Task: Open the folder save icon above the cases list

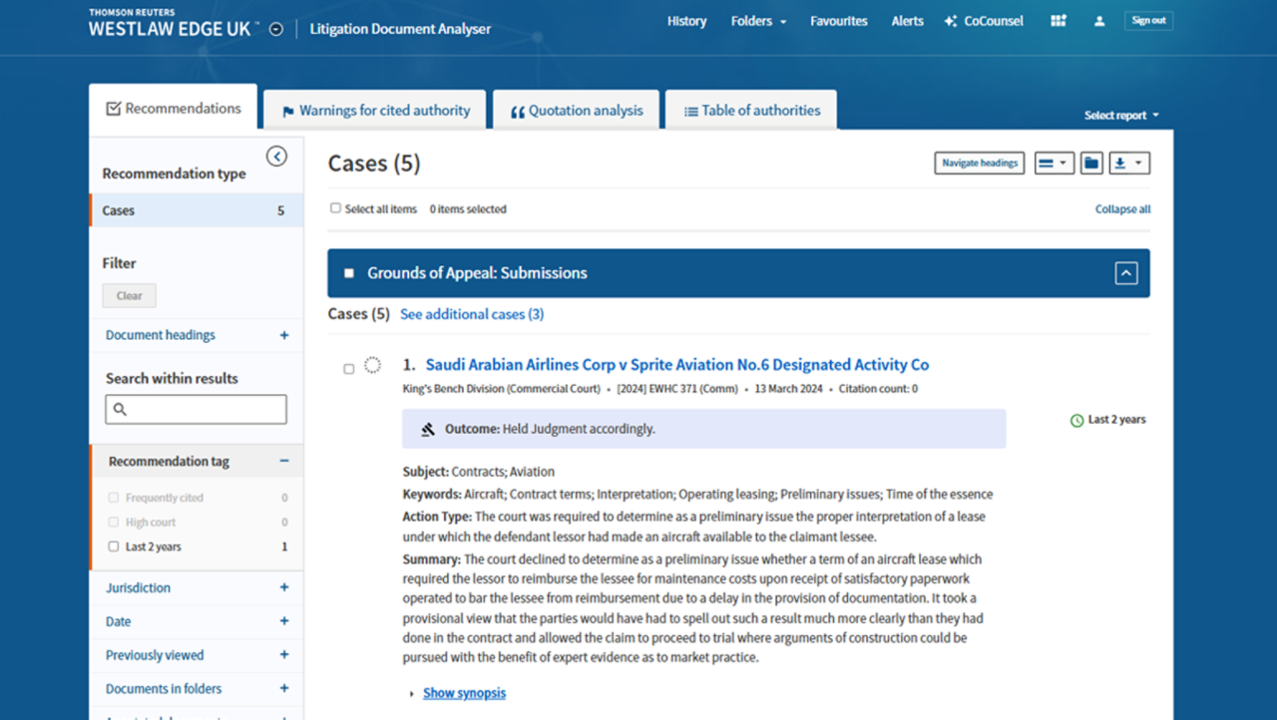Action: pos(1092,163)
